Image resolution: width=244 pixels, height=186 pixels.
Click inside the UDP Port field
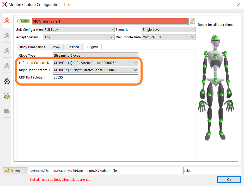(x=95, y=77)
